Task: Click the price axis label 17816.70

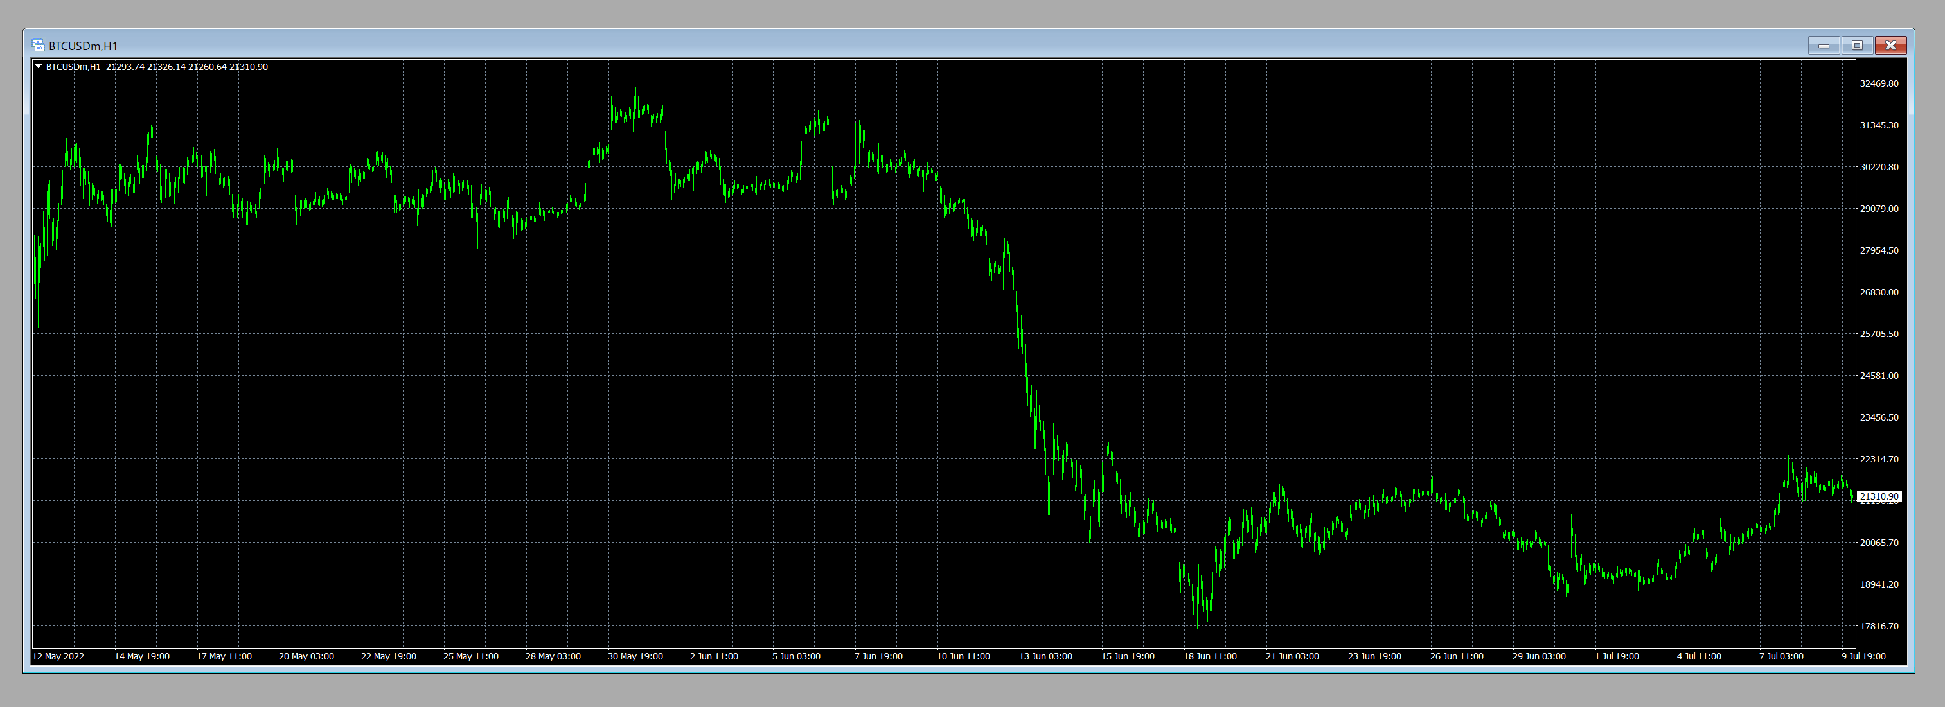Action: point(1879,625)
